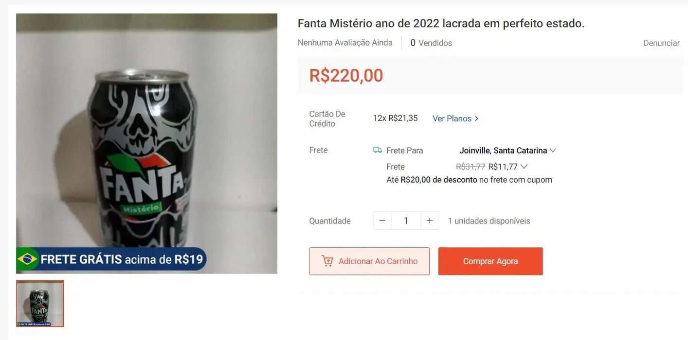Click the Fanta Mistério product title
688x340 pixels.
(x=441, y=23)
